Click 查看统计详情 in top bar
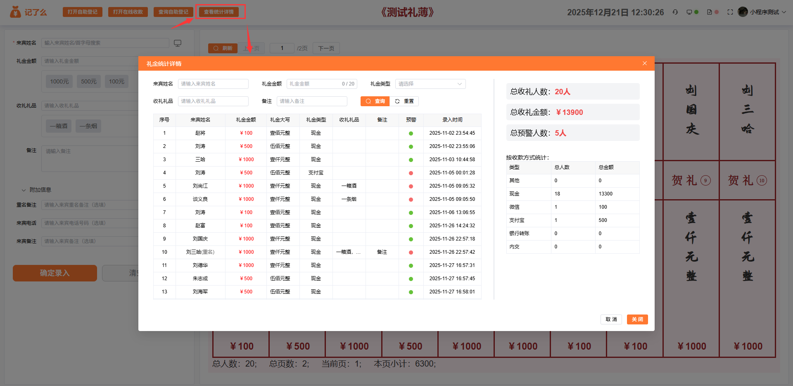 (x=219, y=12)
